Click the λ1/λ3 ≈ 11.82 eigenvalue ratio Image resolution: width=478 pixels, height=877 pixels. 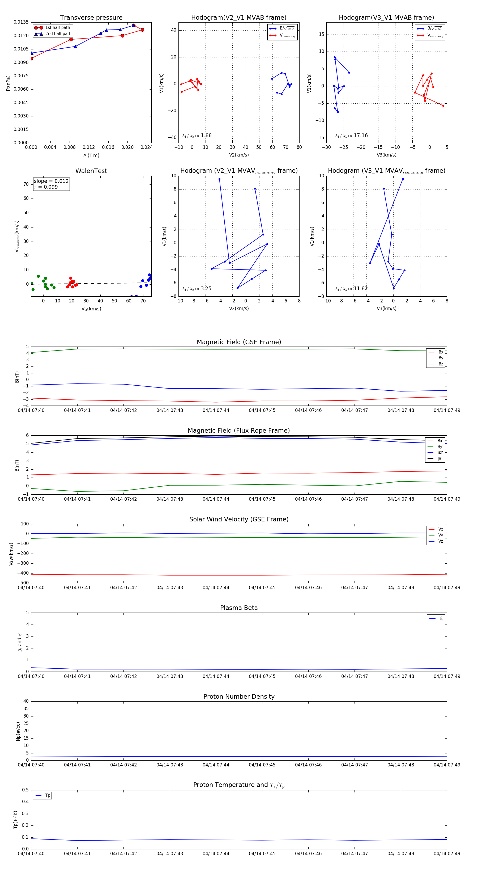point(351,289)
